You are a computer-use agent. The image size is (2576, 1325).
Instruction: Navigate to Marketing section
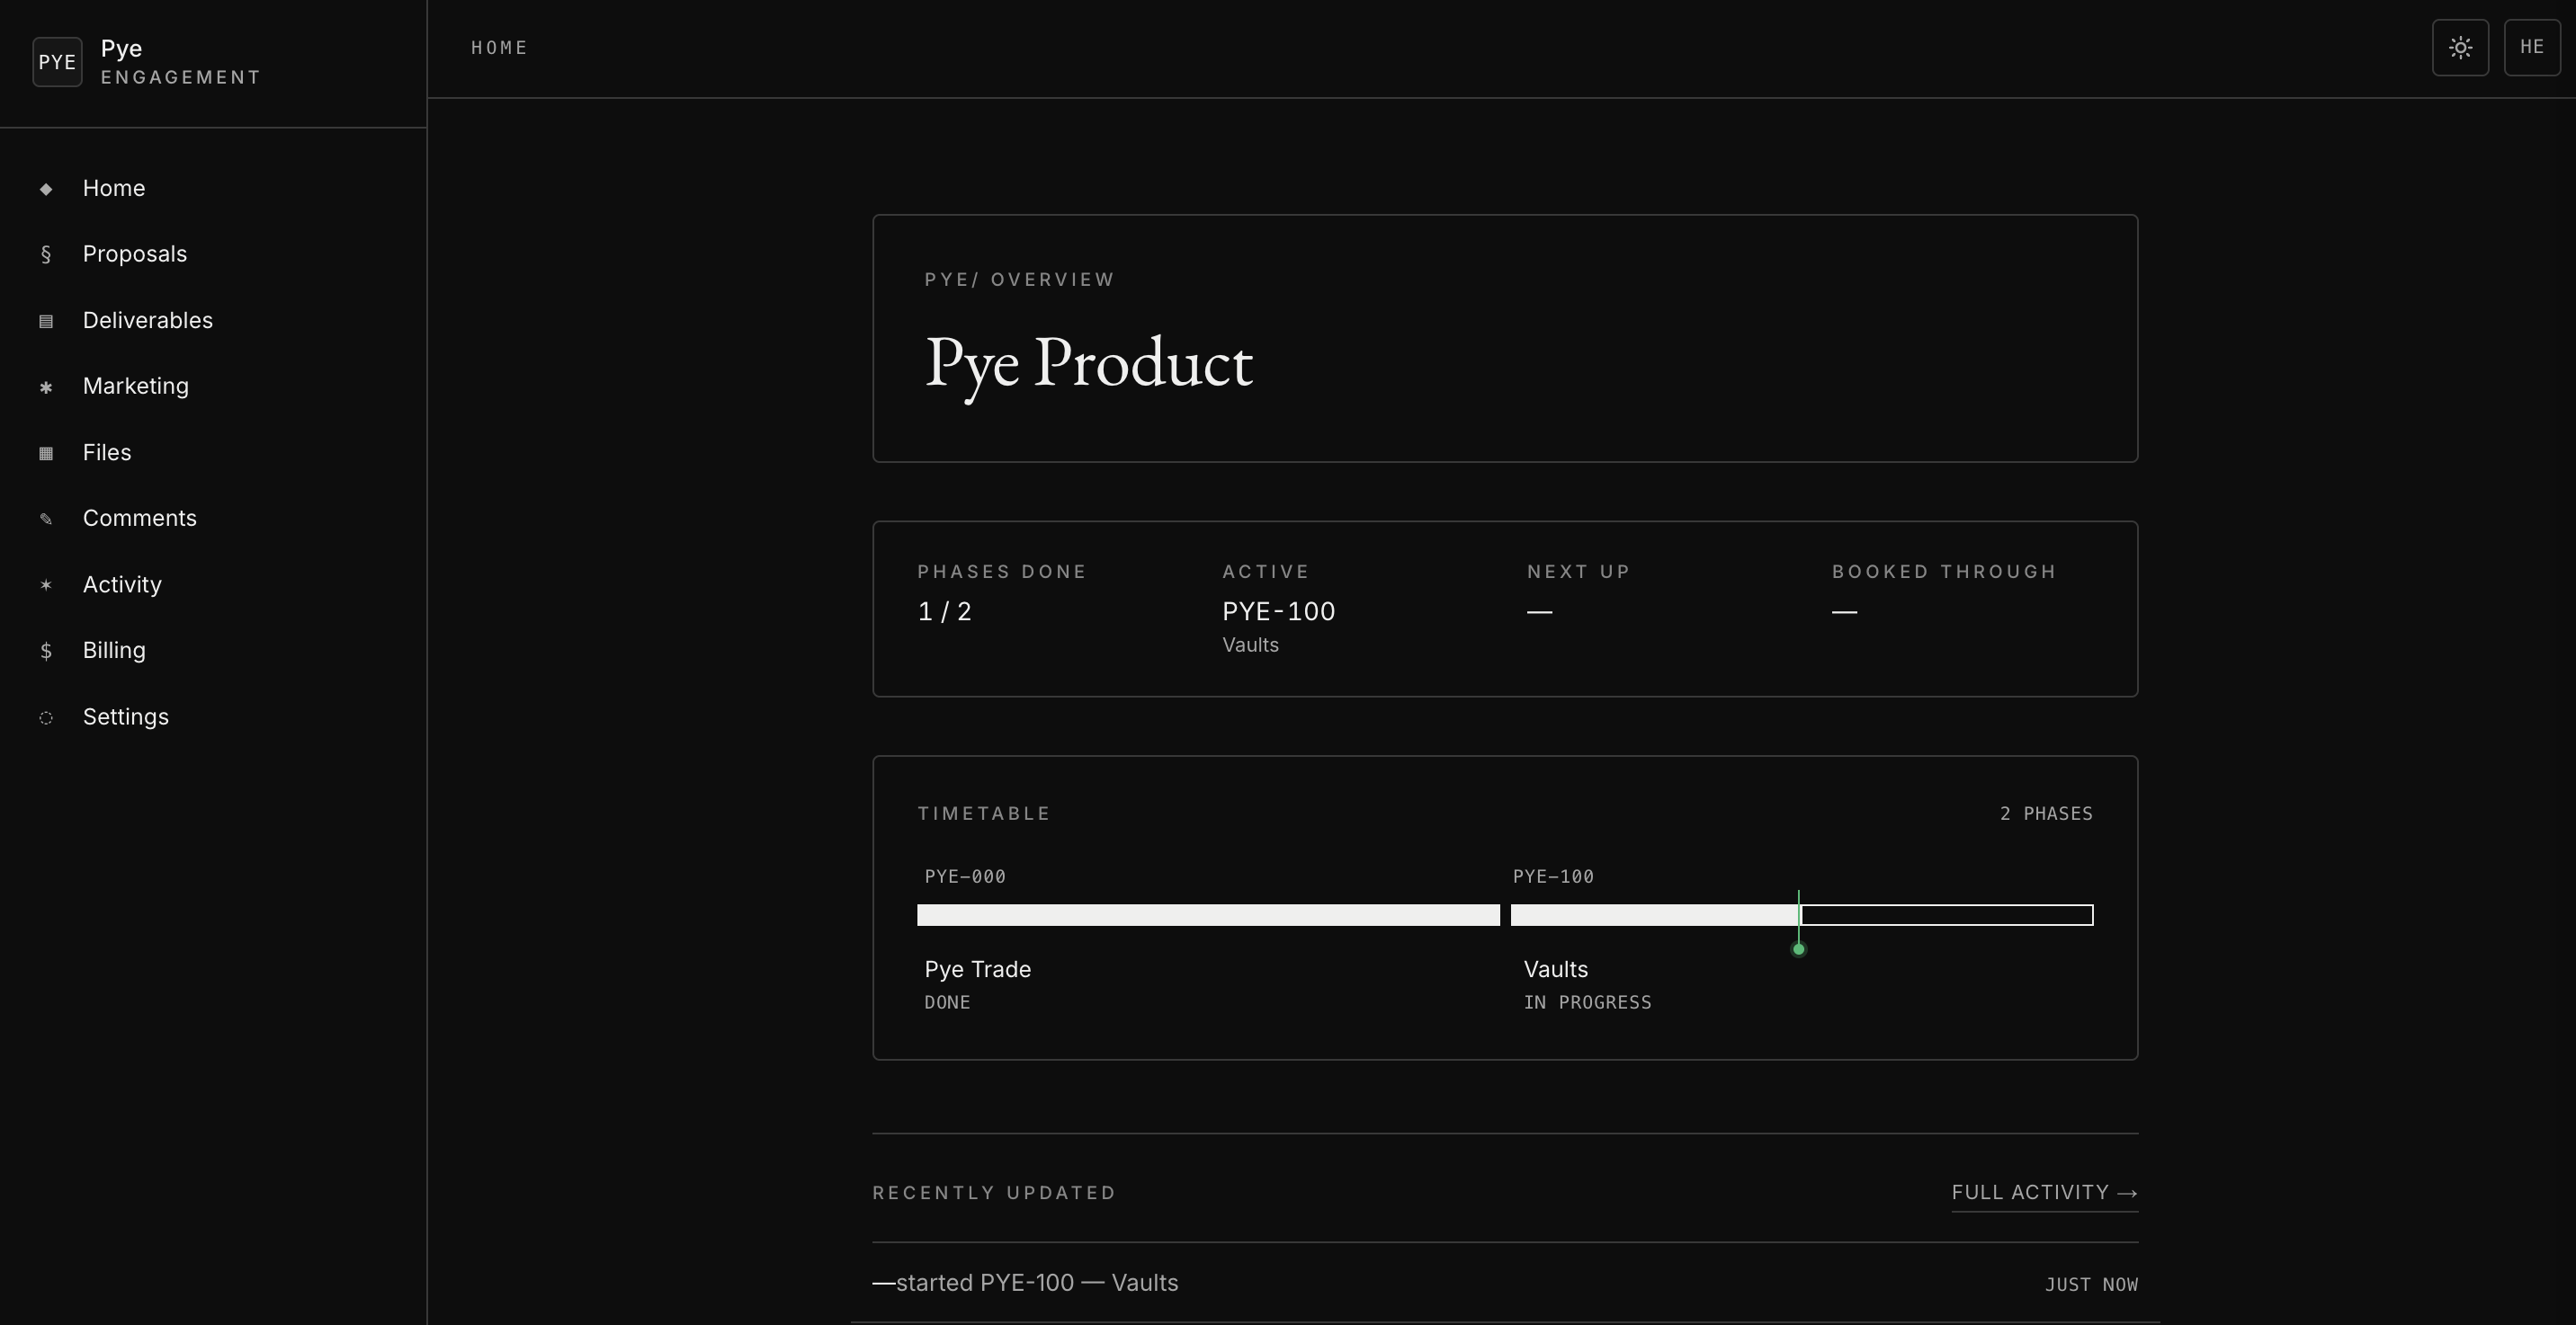click(136, 386)
